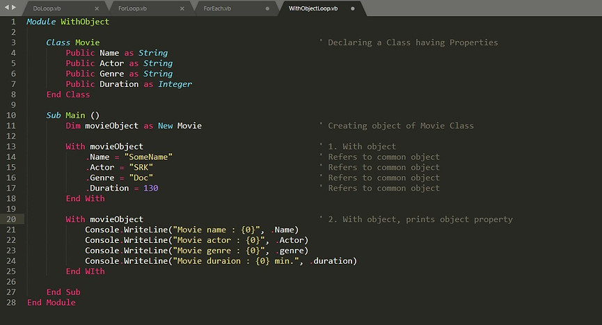Screen dimensions: 602x325
Task: Click the right tab navigation arrow
Action: [x=14, y=7]
